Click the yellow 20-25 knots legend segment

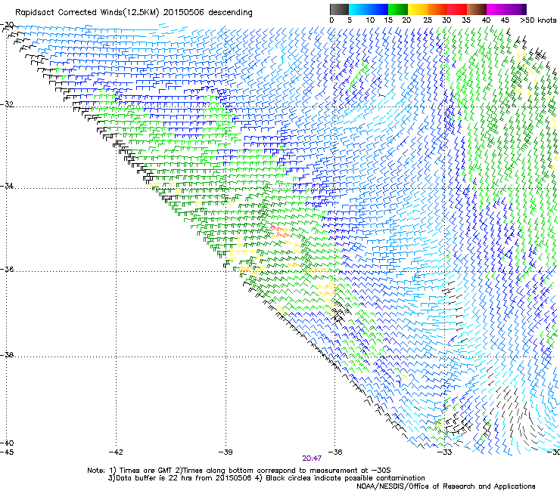coord(418,9)
